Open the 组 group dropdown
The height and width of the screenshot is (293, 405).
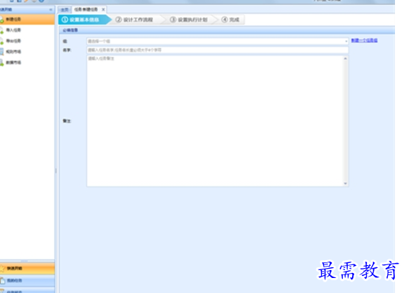pyautogui.click(x=218, y=41)
